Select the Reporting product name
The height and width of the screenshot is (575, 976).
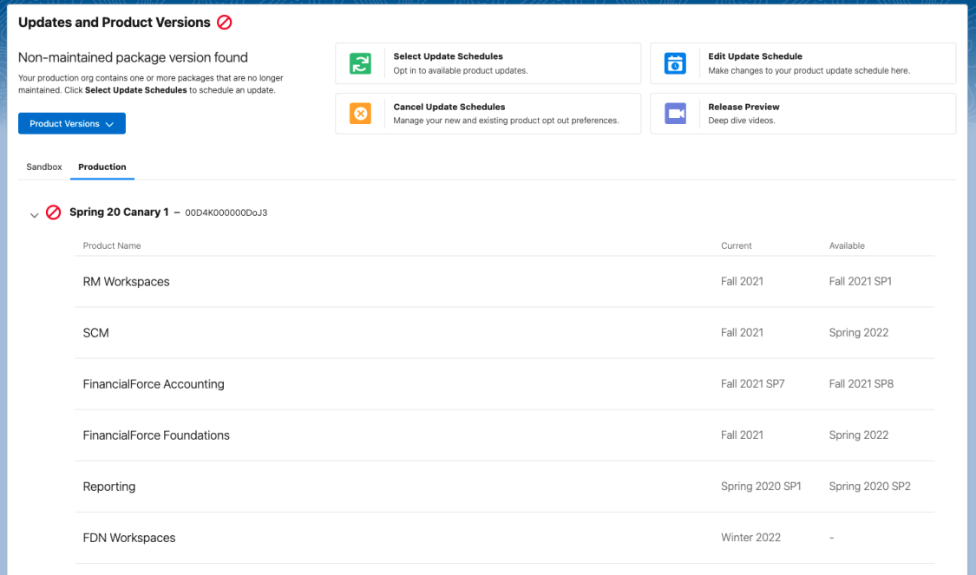click(x=109, y=487)
